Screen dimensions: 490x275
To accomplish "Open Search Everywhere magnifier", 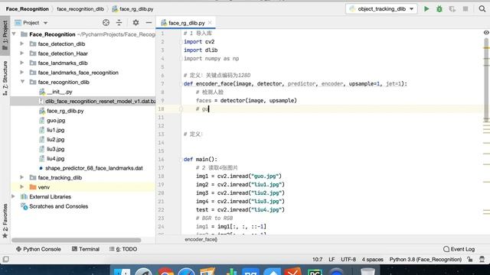I will 482,8.
